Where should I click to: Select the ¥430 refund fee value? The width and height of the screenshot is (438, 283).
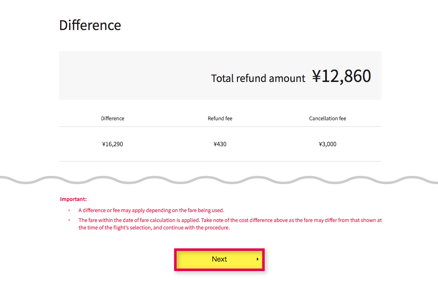[x=220, y=144]
